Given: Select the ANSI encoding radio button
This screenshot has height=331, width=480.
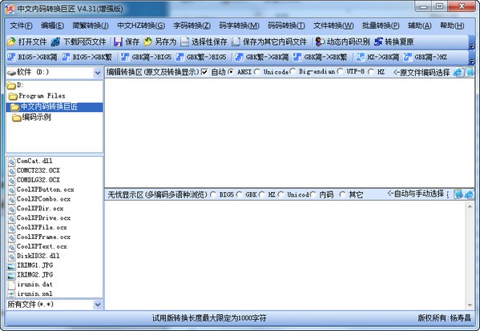Looking at the screenshot, I should [231, 72].
